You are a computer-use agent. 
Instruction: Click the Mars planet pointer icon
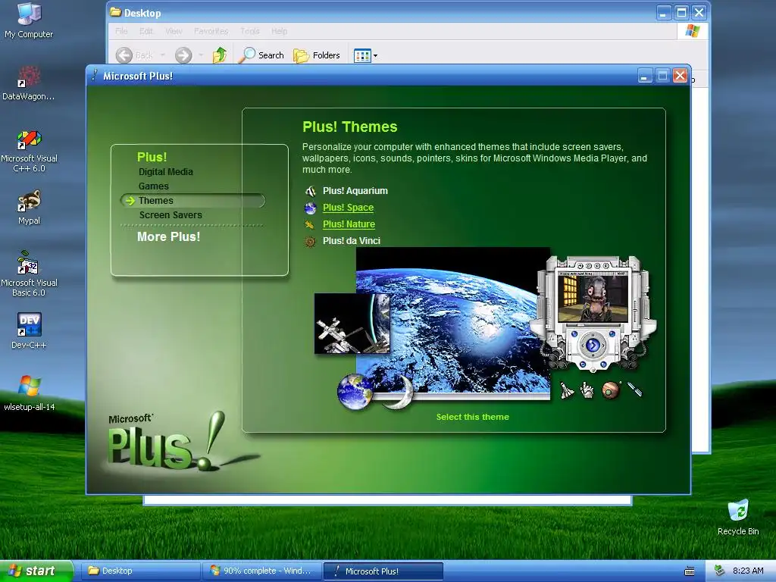(612, 390)
